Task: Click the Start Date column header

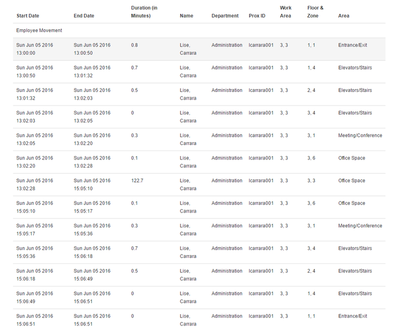Action: click(x=28, y=16)
